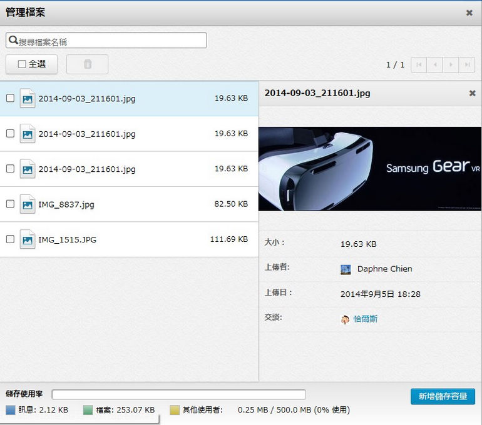This screenshot has height=425, width=482.
Task: Jump to the last page arrow
Action: coord(467,65)
